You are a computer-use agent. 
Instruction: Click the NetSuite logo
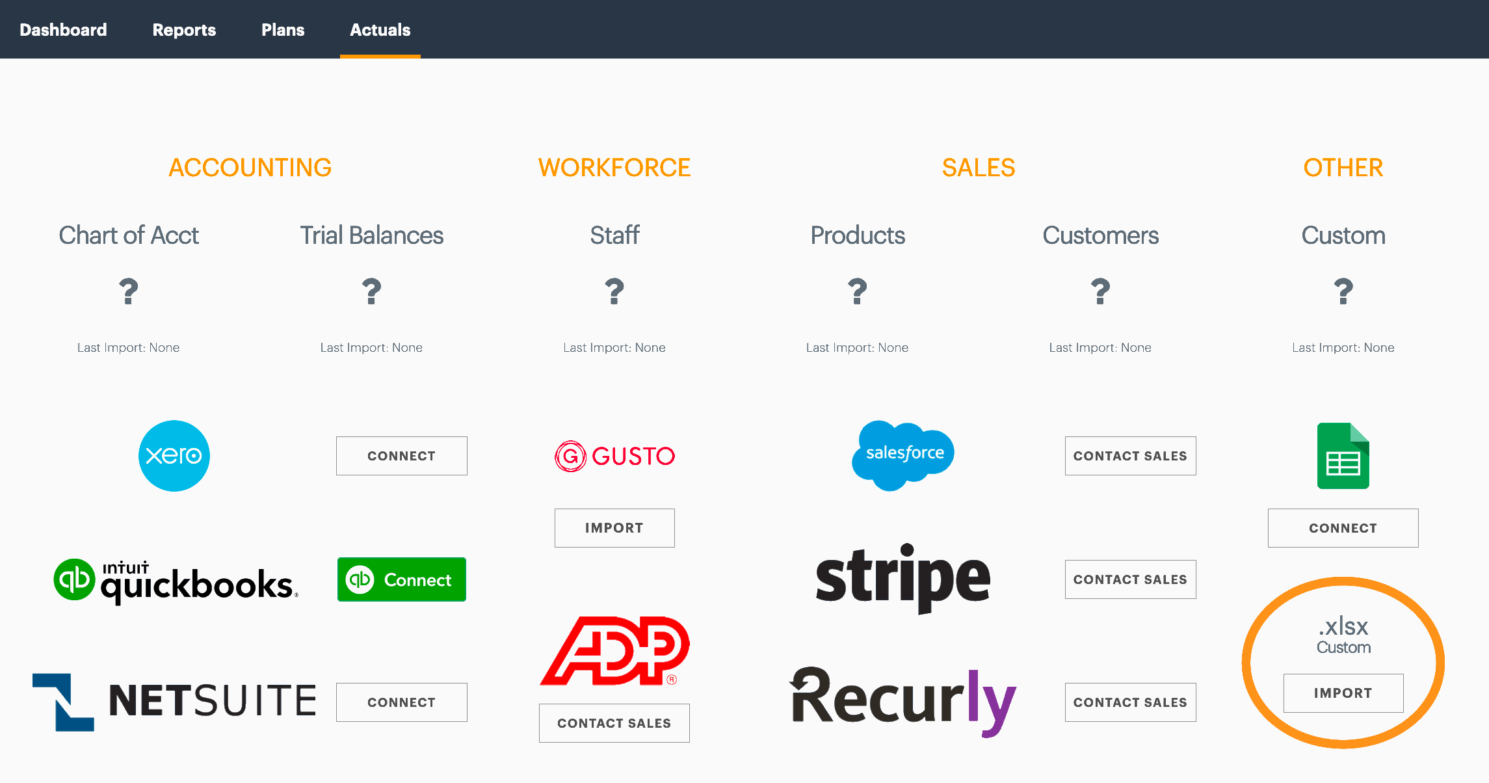174,702
